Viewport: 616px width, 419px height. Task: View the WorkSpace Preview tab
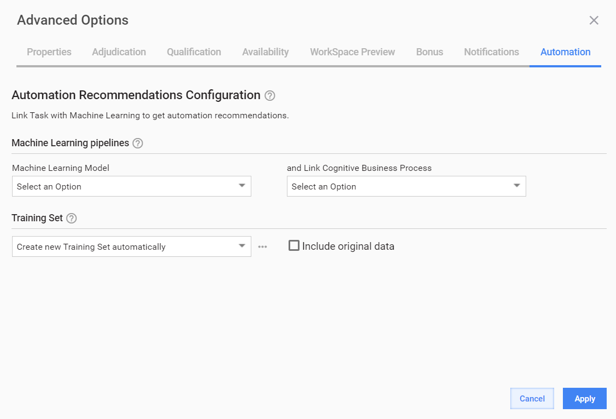(353, 52)
